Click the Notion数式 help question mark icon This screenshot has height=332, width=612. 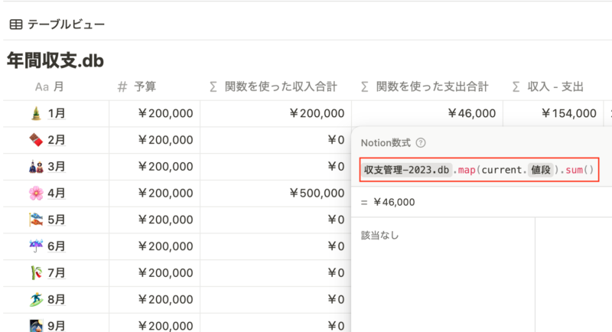[421, 143]
